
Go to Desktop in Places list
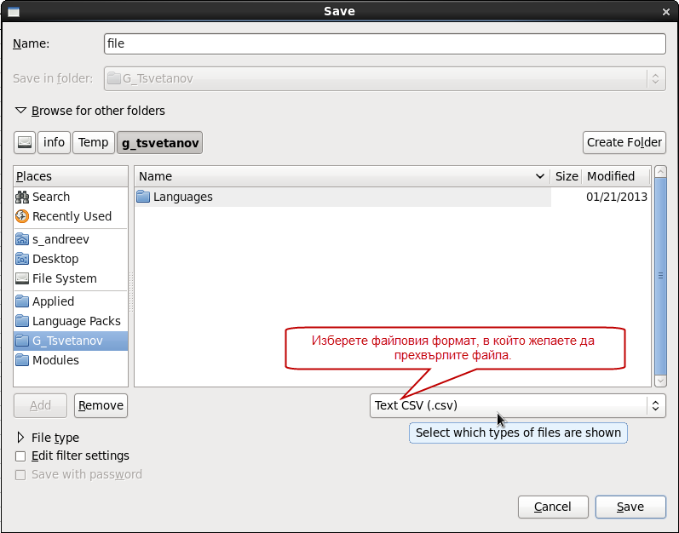(55, 259)
